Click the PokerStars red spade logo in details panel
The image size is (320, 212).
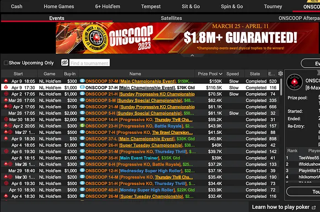tap(294, 82)
